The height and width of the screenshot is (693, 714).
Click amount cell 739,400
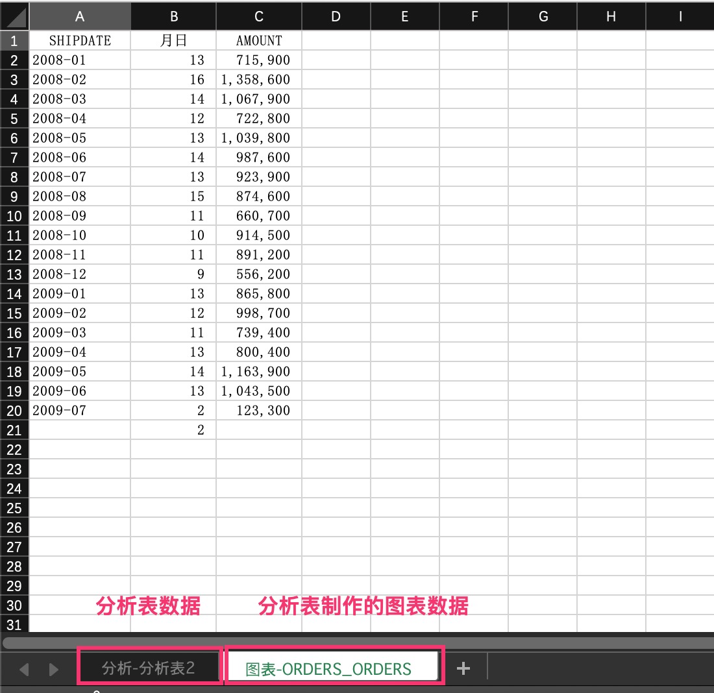tap(258, 332)
